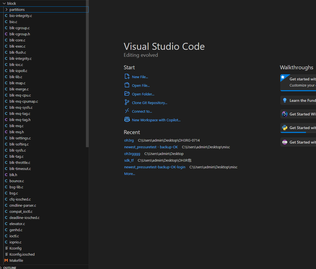The image size is (316, 269).
Task: Click the C icon beside elevator.c
Action: (6, 224)
